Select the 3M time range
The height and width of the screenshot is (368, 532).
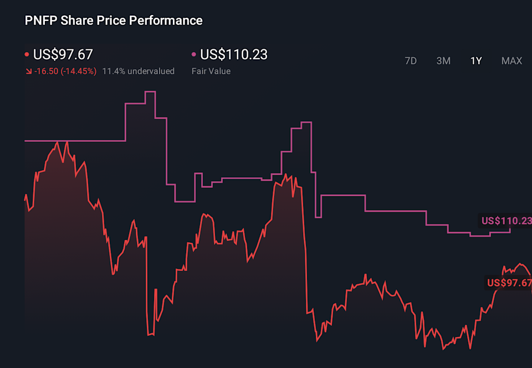(x=443, y=61)
